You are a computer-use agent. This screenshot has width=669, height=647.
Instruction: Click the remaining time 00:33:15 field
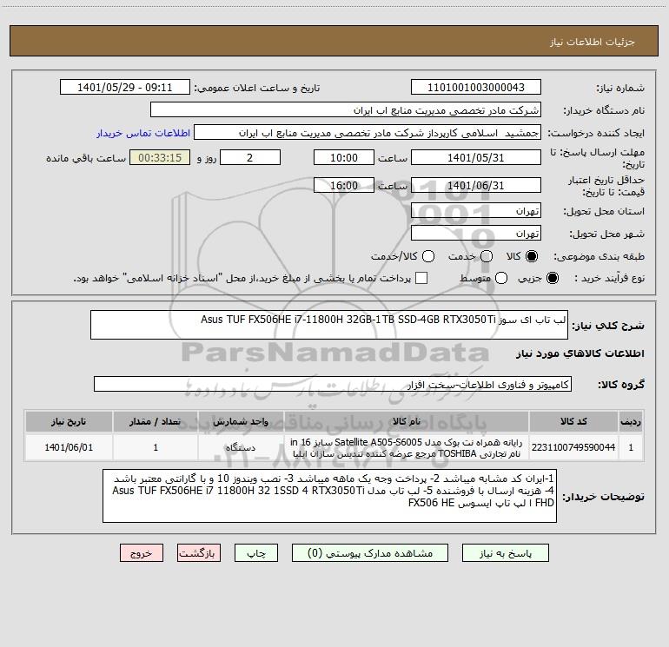(160, 157)
